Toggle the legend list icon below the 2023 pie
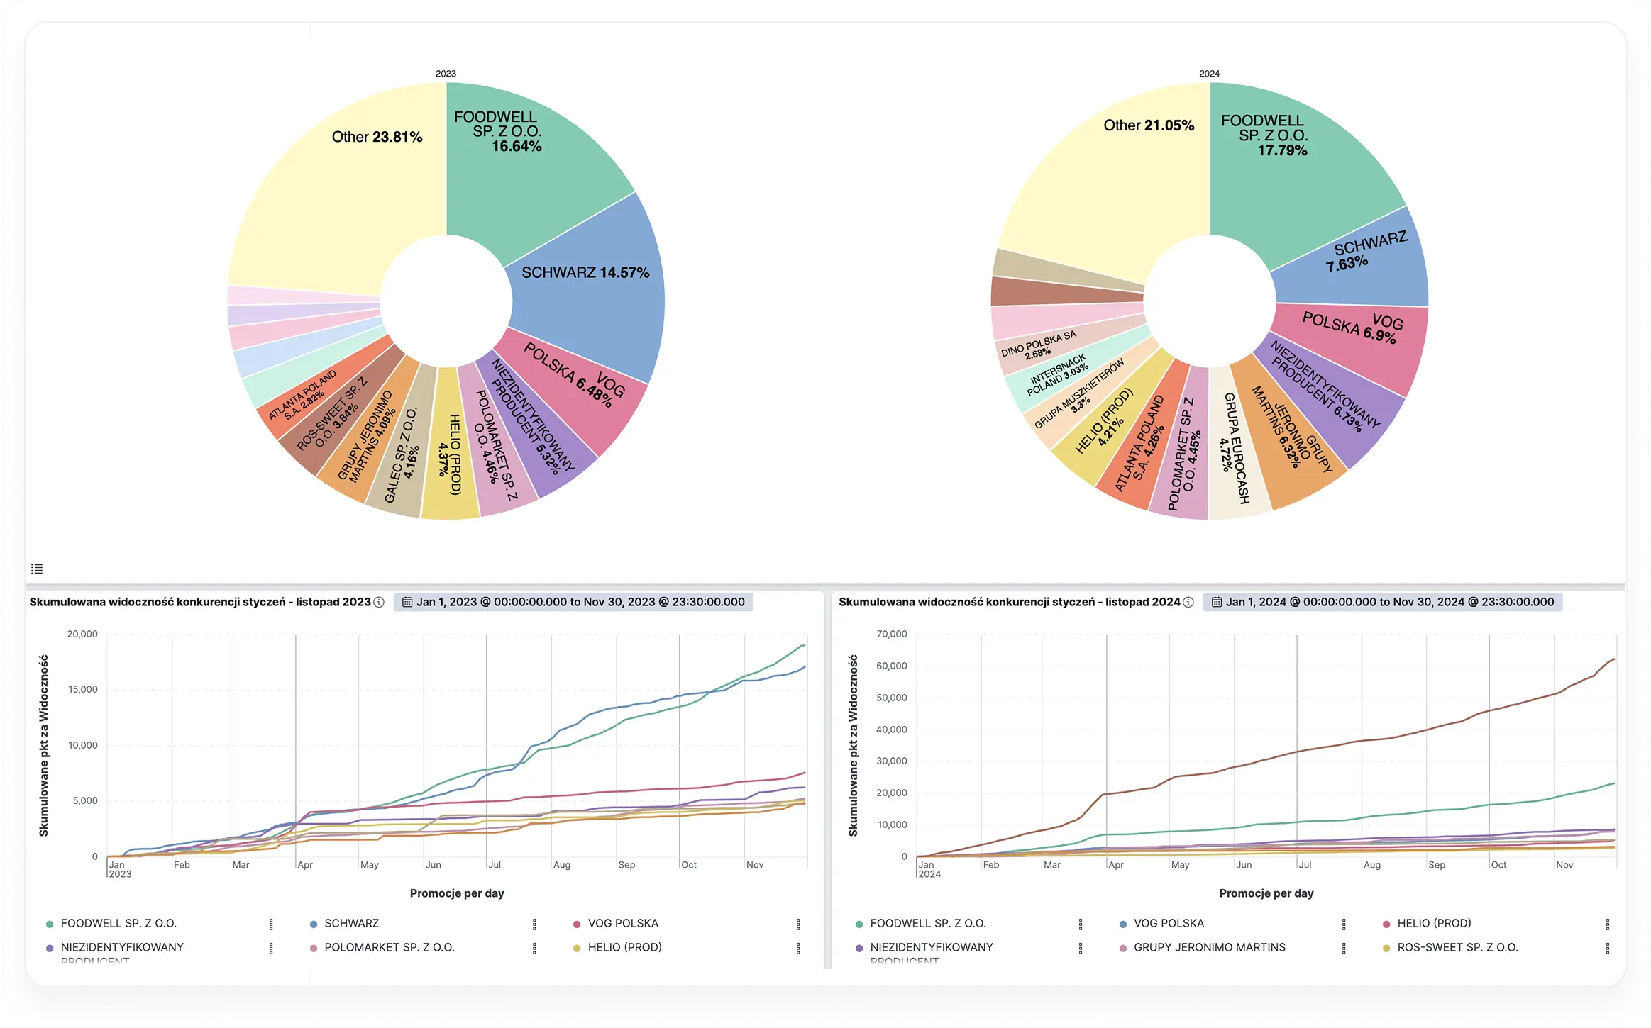 pos(37,569)
